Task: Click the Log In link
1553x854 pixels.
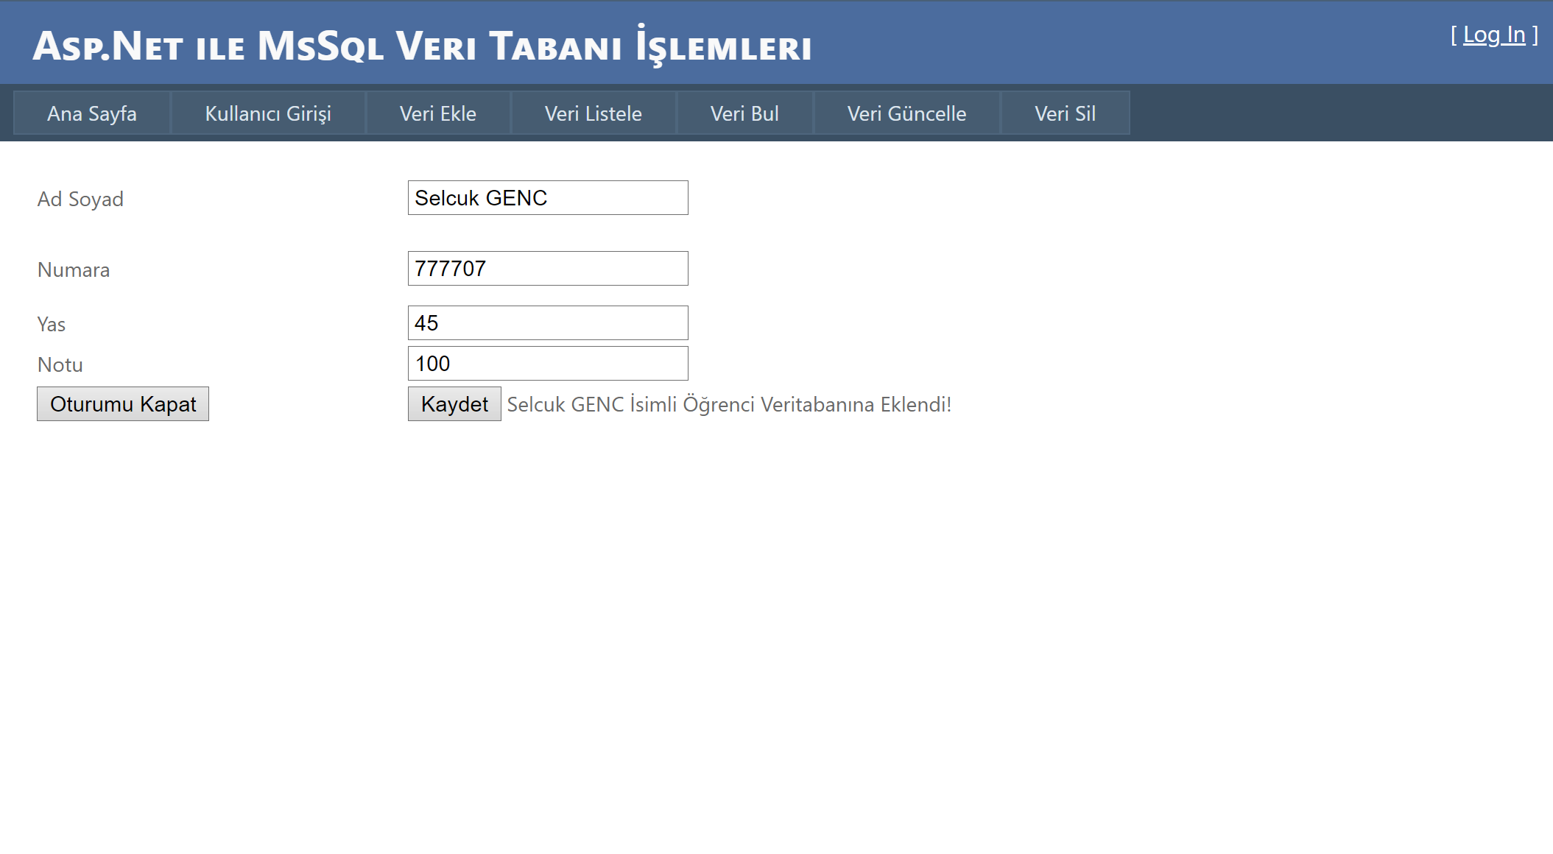Action: (1493, 35)
